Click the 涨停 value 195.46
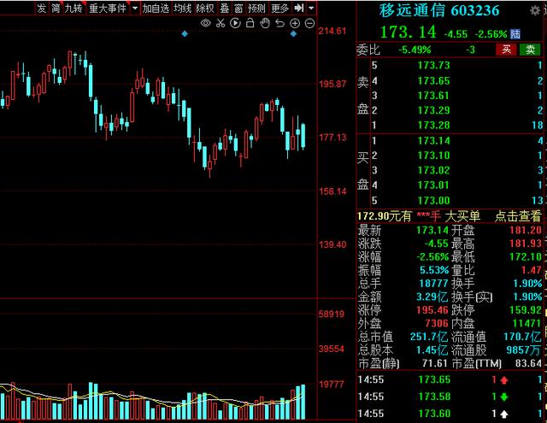 432,309
